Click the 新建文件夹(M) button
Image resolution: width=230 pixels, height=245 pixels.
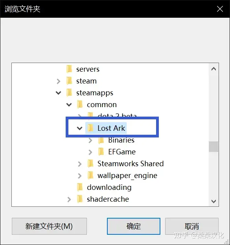pyautogui.click(x=49, y=226)
